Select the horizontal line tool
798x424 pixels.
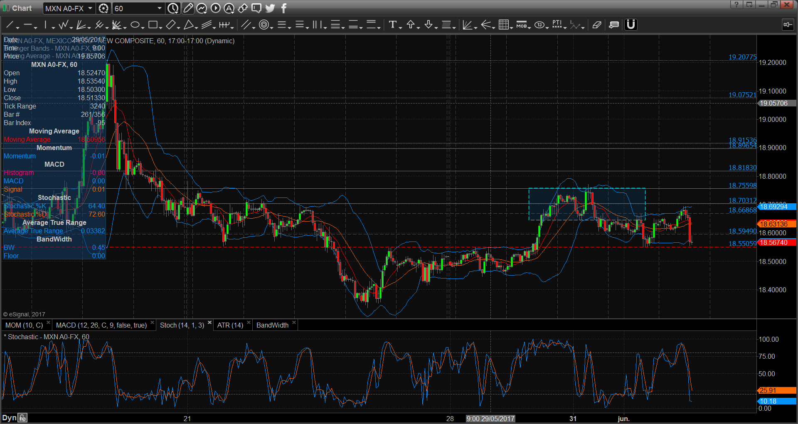28,25
